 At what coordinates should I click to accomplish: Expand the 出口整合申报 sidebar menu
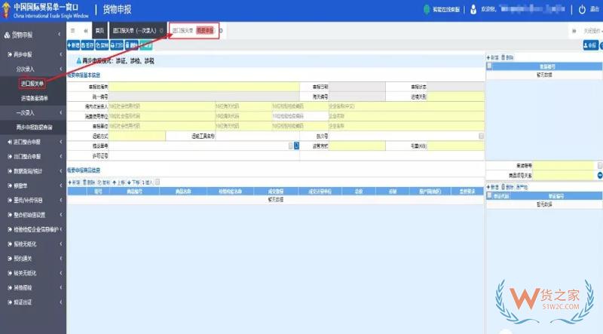tap(32, 156)
